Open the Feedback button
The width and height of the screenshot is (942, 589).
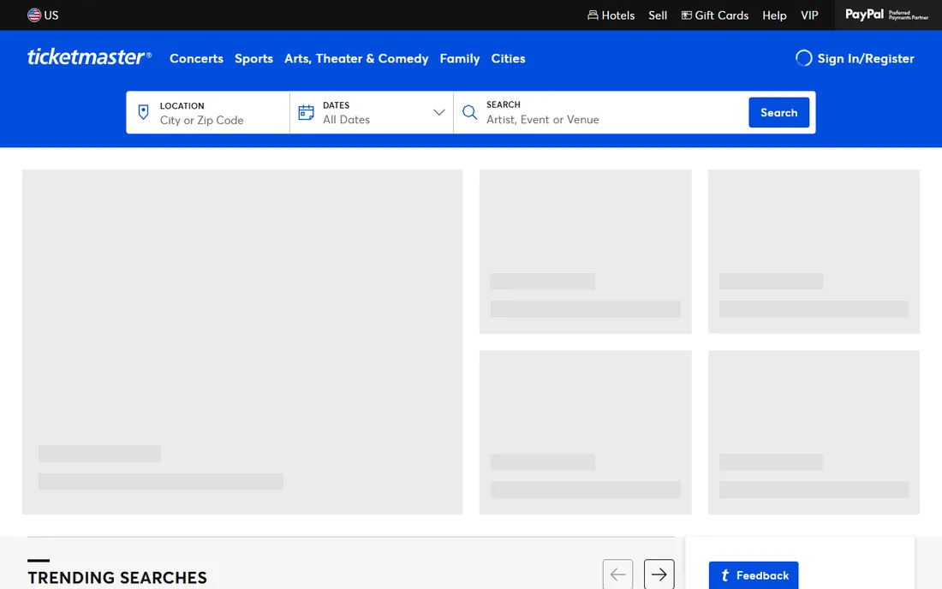point(754,575)
